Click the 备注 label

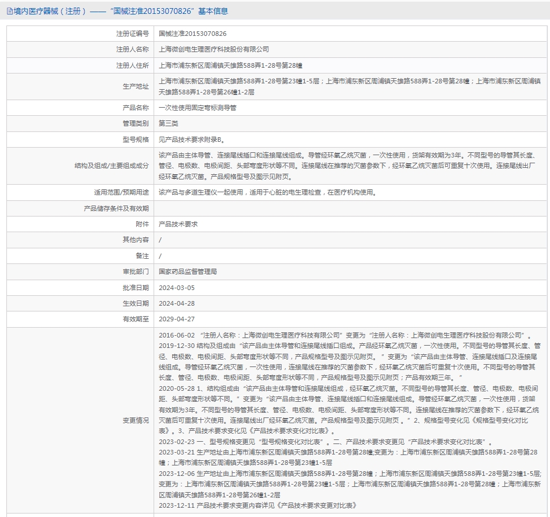(x=142, y=256)
